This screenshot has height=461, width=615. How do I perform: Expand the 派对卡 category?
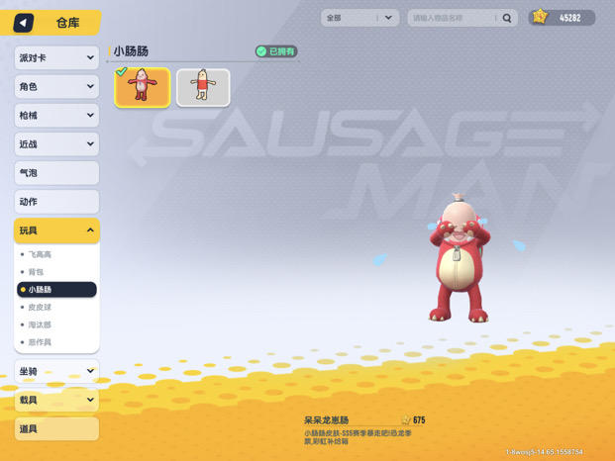pos(56,58)
